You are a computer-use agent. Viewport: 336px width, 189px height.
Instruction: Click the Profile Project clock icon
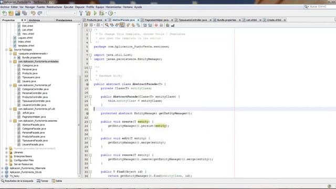coord(110,13)
